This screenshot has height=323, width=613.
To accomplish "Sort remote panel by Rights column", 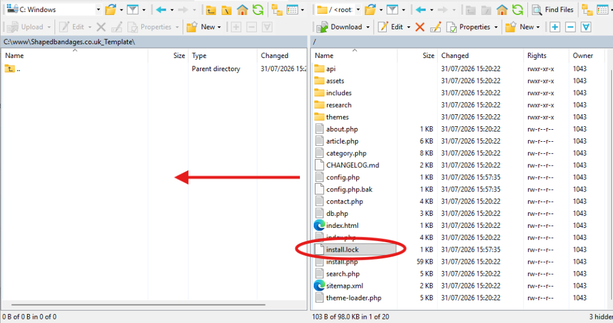I will coord(546,56).
